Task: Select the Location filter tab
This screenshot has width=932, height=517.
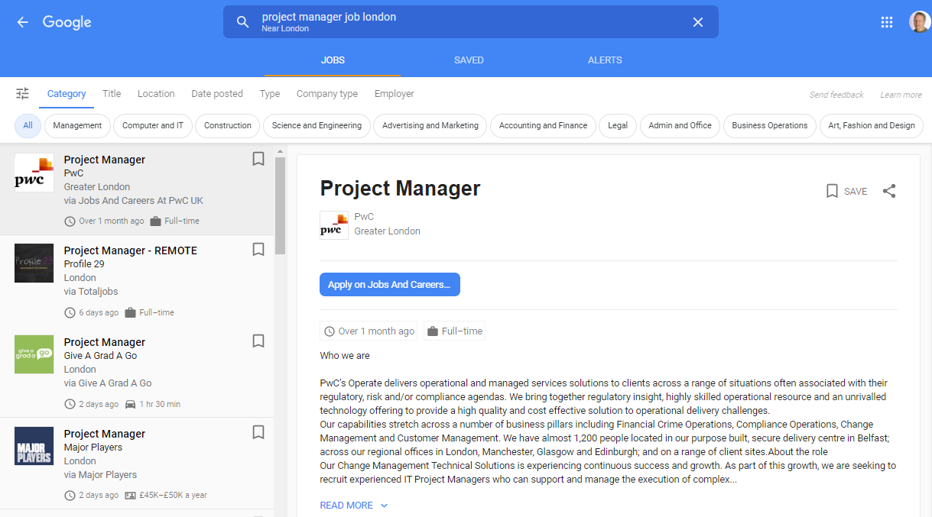Action: [x=156, y=94]
